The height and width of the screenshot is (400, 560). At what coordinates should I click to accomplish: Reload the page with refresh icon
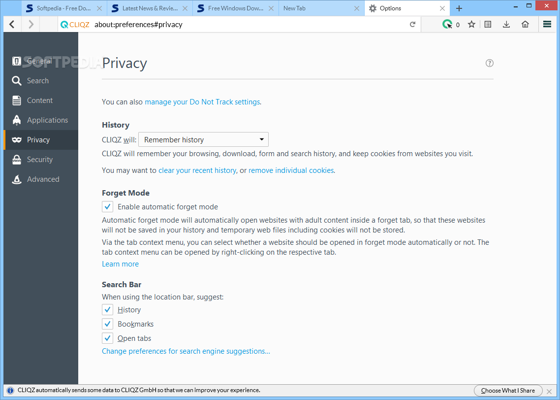[412, 24]
